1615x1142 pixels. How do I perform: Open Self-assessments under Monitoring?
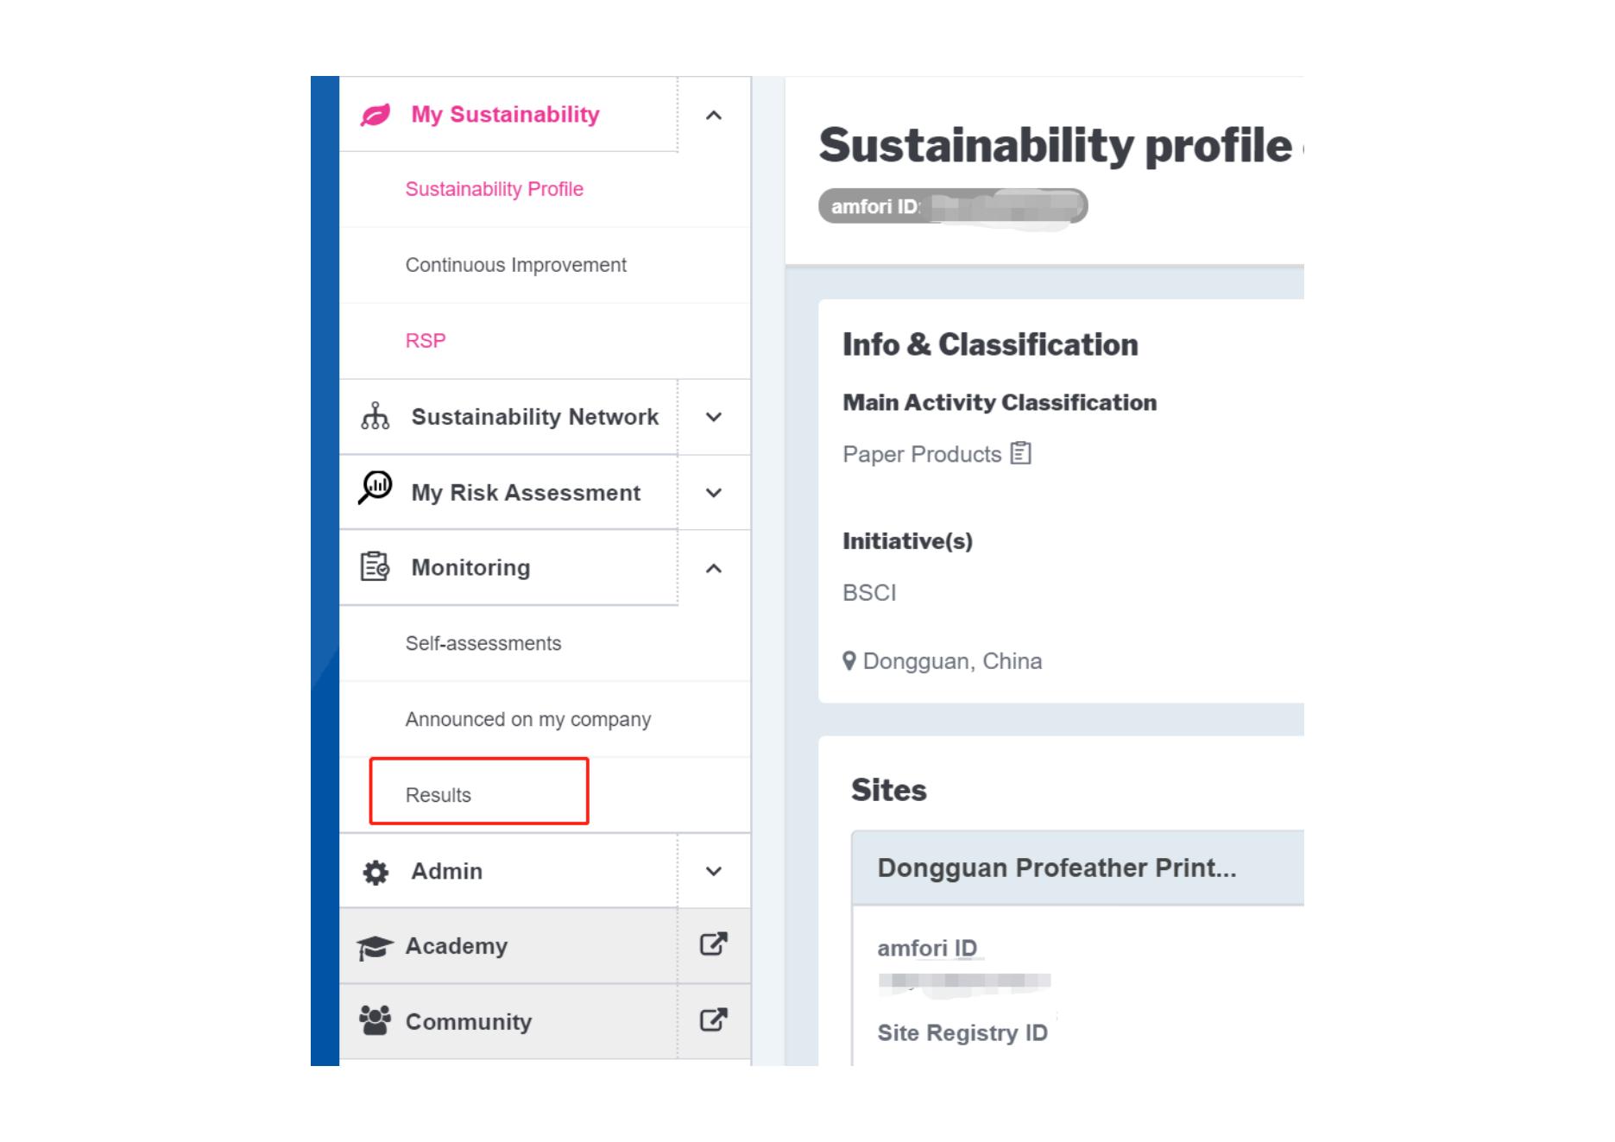point(483,643)
